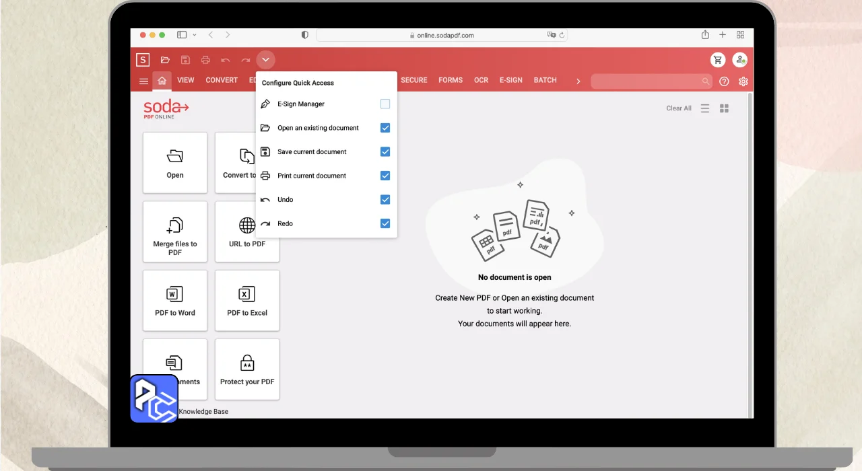Reload page using Safari refresh icon

click(x=562, y=35)
